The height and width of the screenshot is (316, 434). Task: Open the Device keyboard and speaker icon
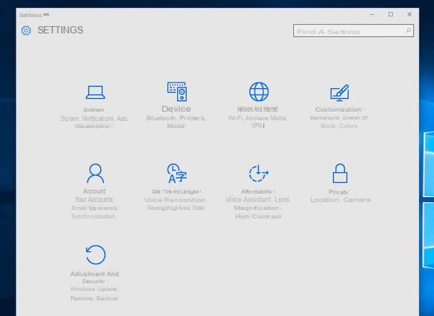[177, 91]
